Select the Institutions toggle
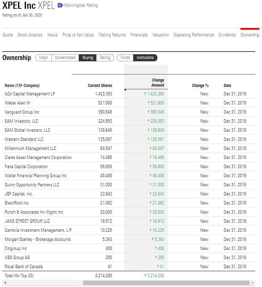262x287 pixels. (x=145, y=58)
